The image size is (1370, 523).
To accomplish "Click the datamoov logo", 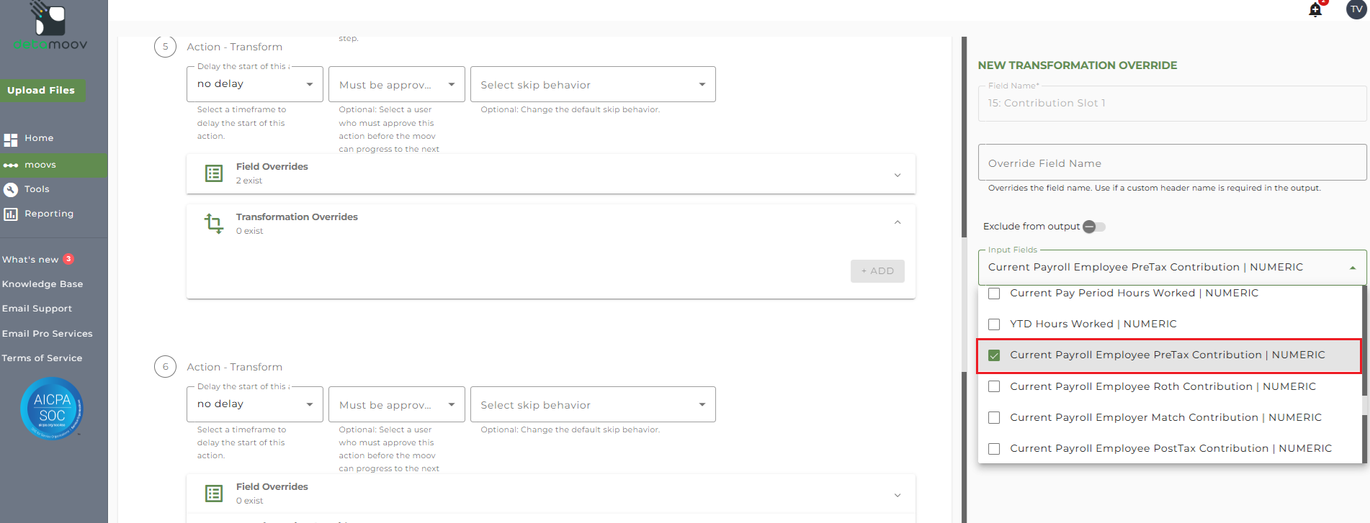I will [x=50, y=27].
